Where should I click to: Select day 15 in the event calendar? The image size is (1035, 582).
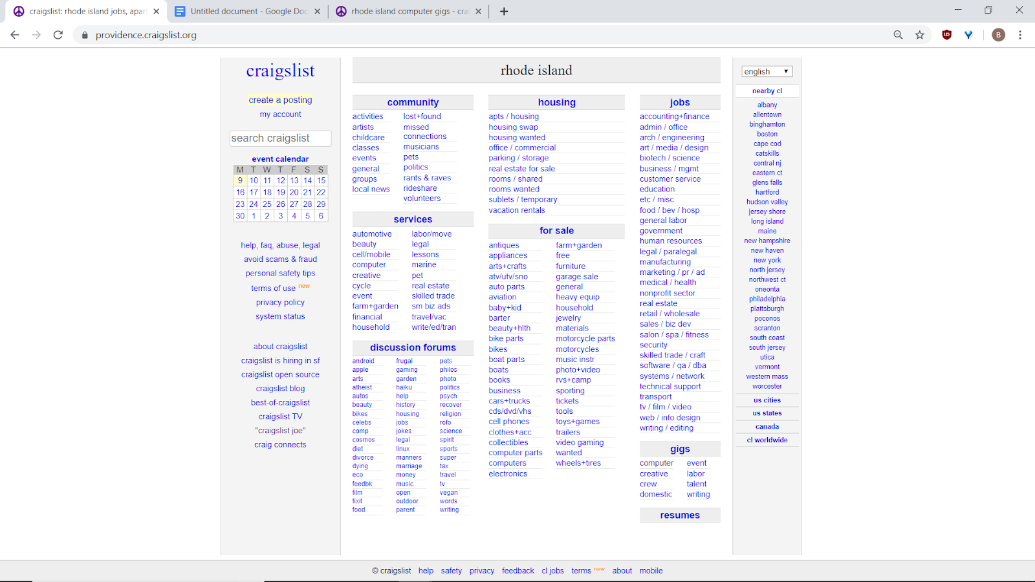pos(321,180)
